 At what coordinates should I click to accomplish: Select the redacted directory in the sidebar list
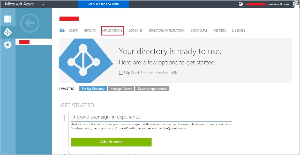pos(34,42)
